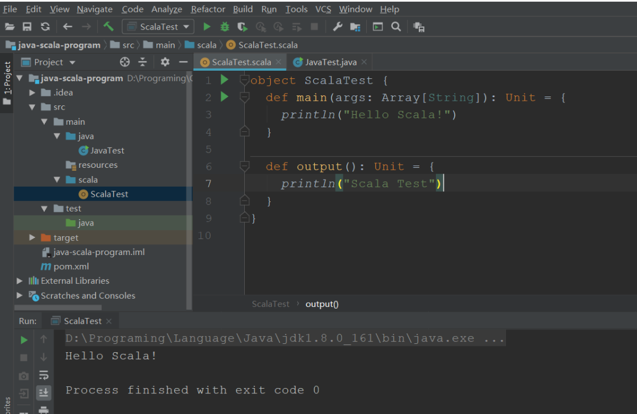The image size is (637, 414).
Task: Collapse the scala folder in the tree
Action: coord(57,179)
